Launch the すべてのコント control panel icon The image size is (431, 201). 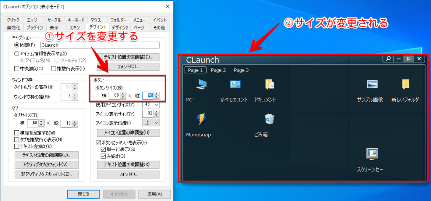point(235,84)
